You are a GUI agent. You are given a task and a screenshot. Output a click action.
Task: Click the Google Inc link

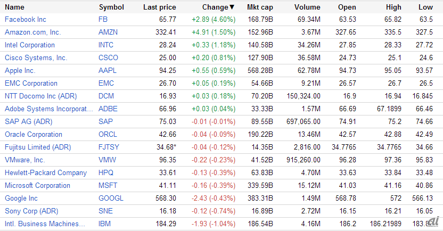pyautogui.click(x=21, y=198)
